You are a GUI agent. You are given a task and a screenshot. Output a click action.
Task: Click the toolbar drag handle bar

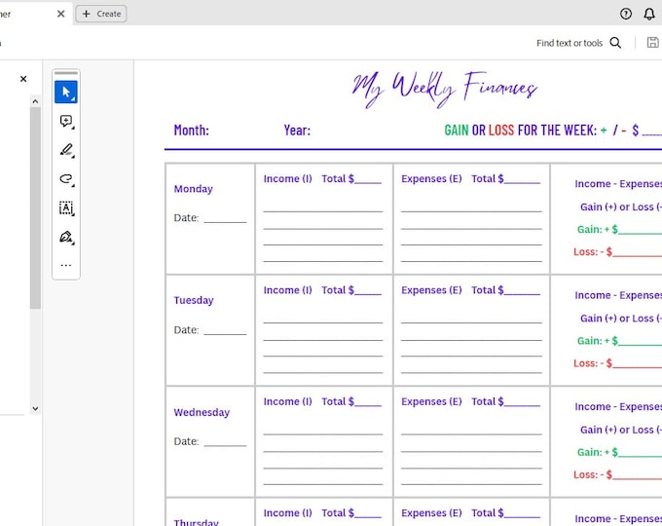tap(66, 73)
